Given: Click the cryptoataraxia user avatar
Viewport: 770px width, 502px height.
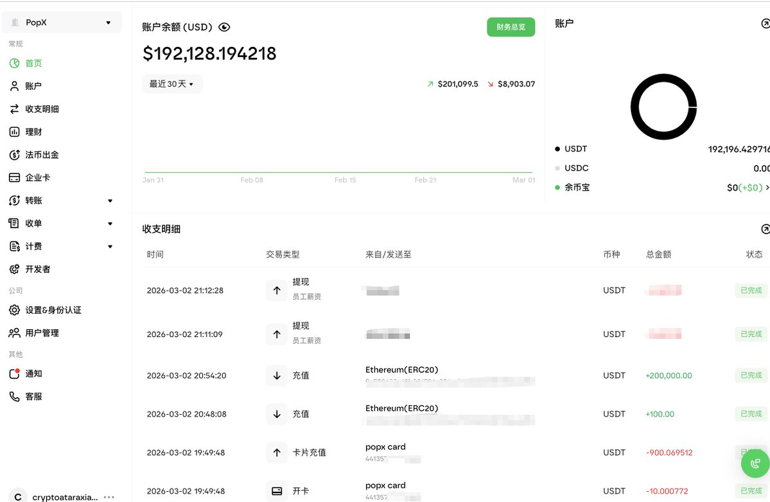Looking at the screenshot, I should click(18, 496).
